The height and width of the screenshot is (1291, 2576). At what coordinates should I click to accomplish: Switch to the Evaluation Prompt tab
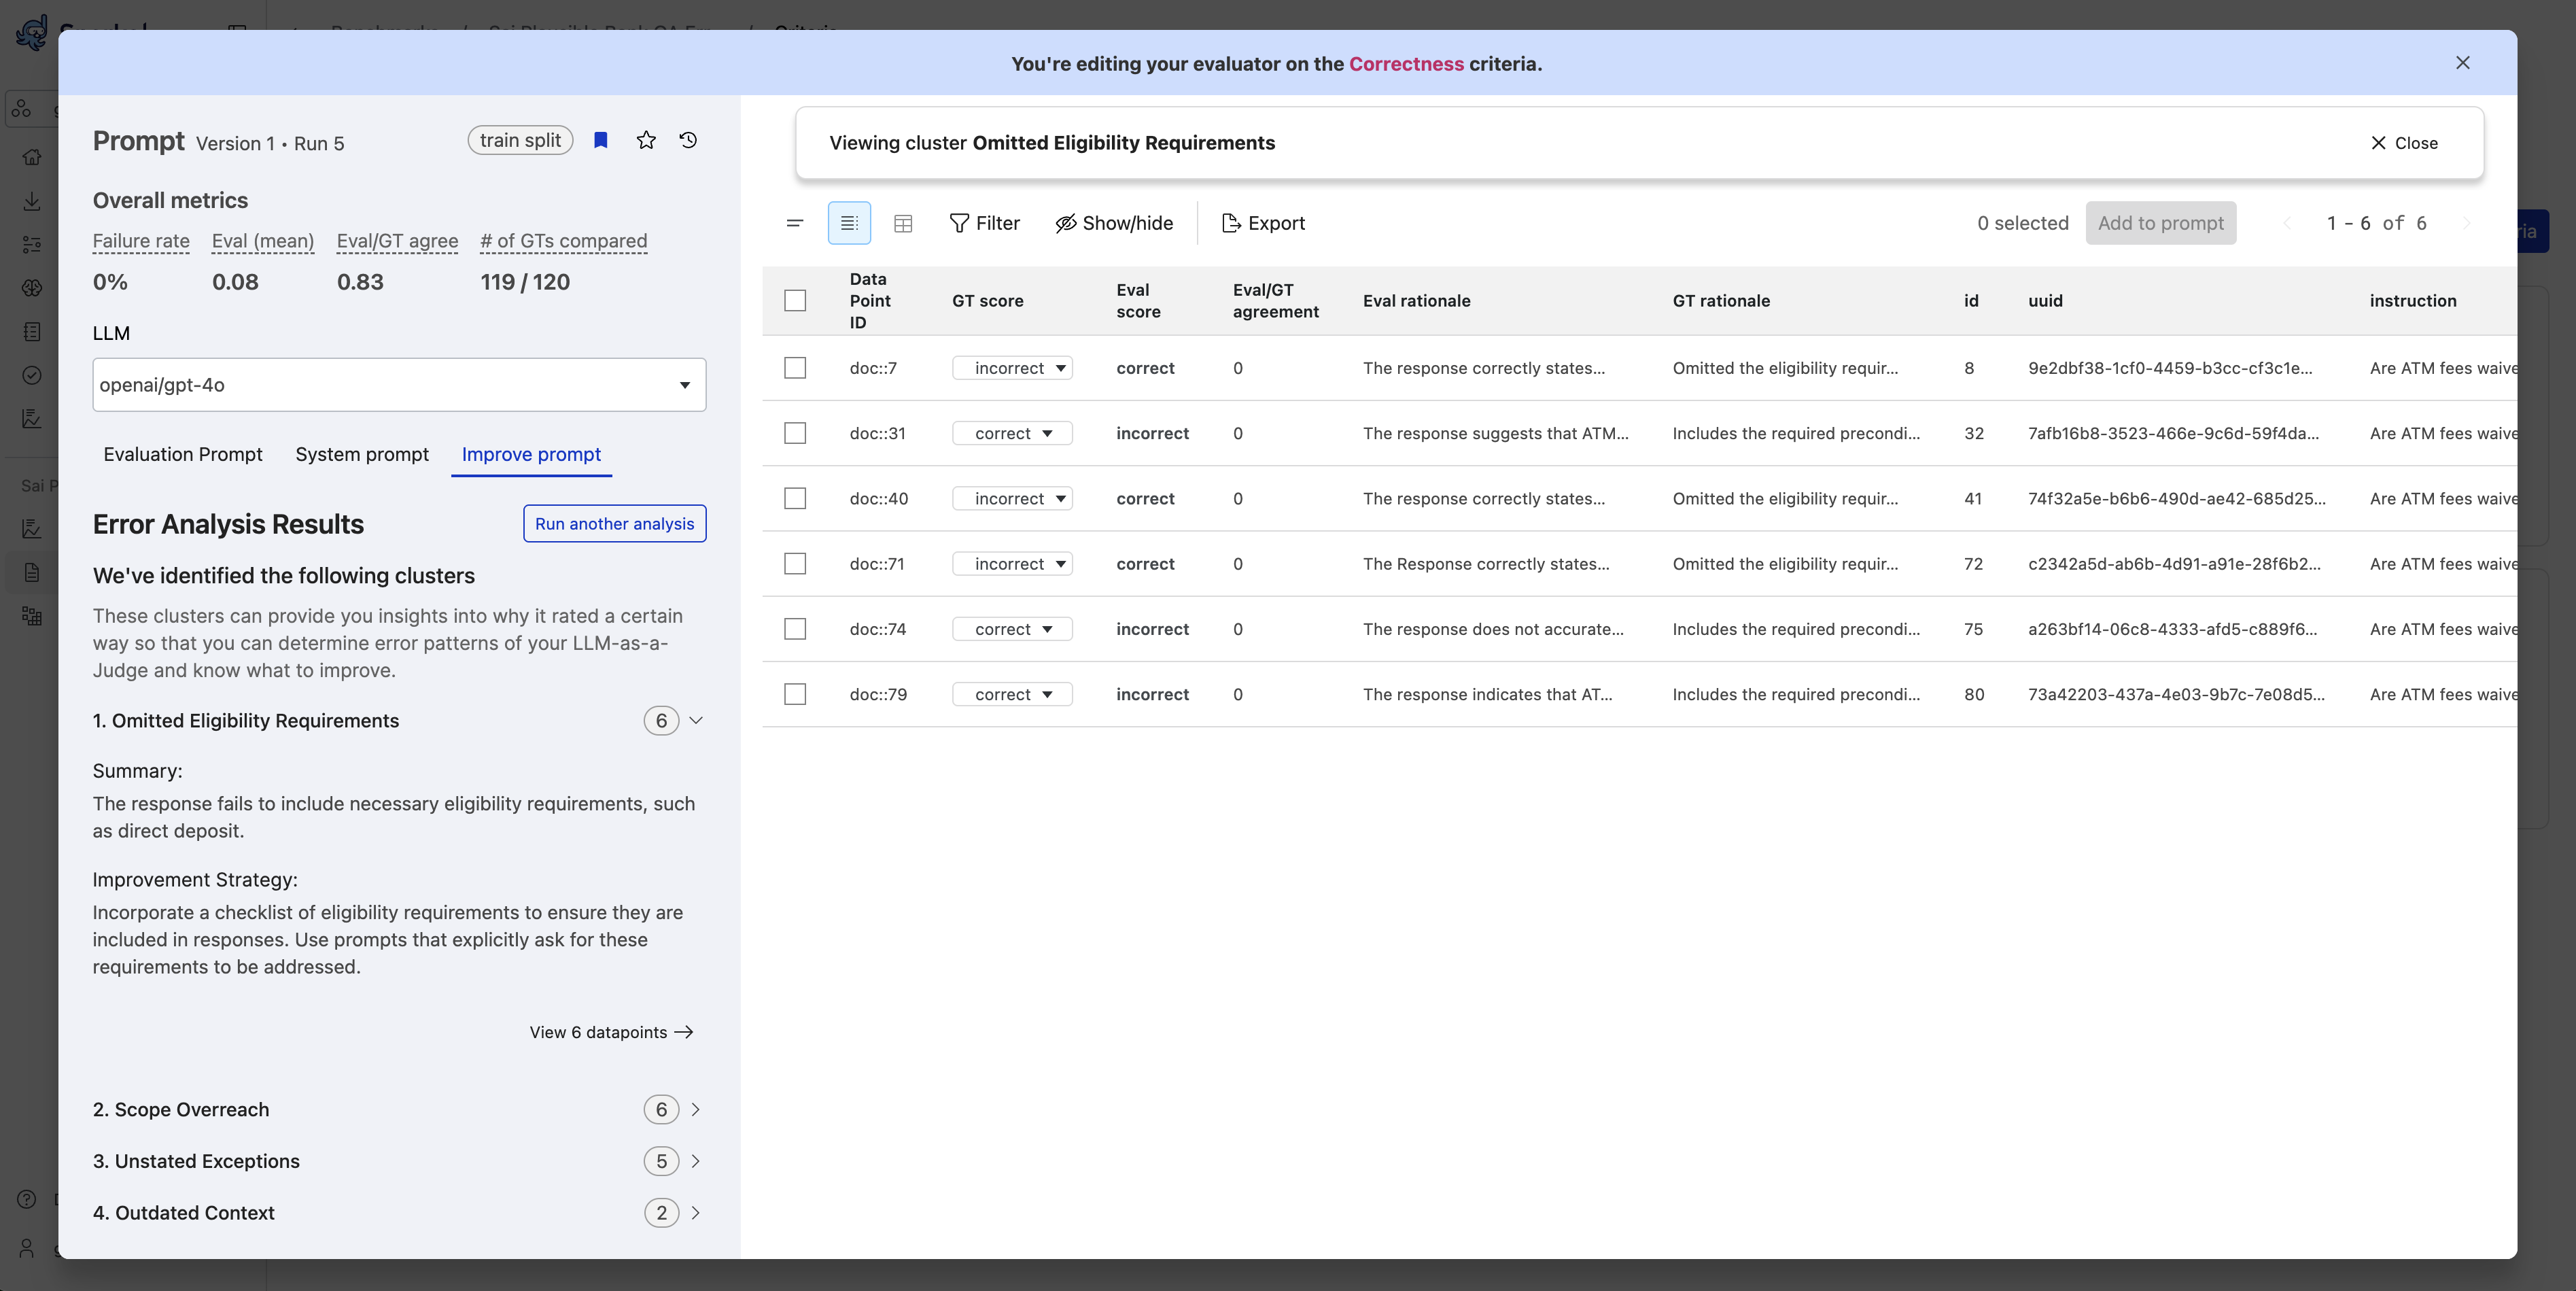[183, 454]
